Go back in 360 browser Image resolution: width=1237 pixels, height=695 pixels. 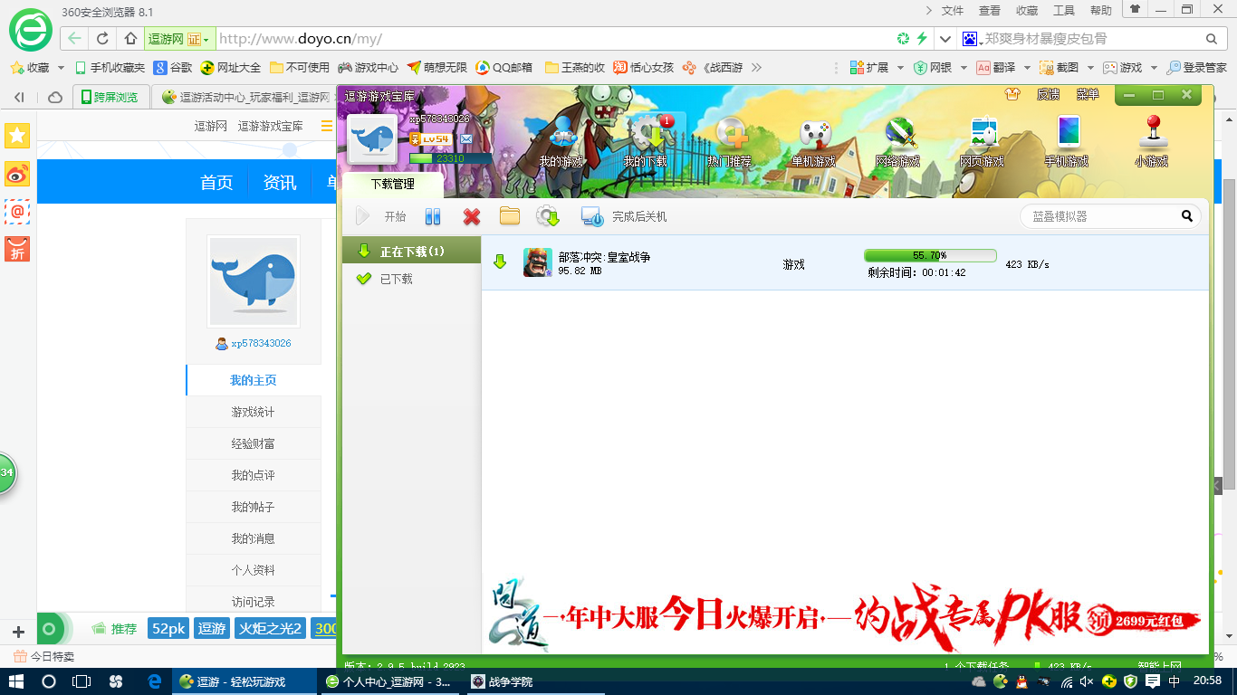click(x=74, y=39)
